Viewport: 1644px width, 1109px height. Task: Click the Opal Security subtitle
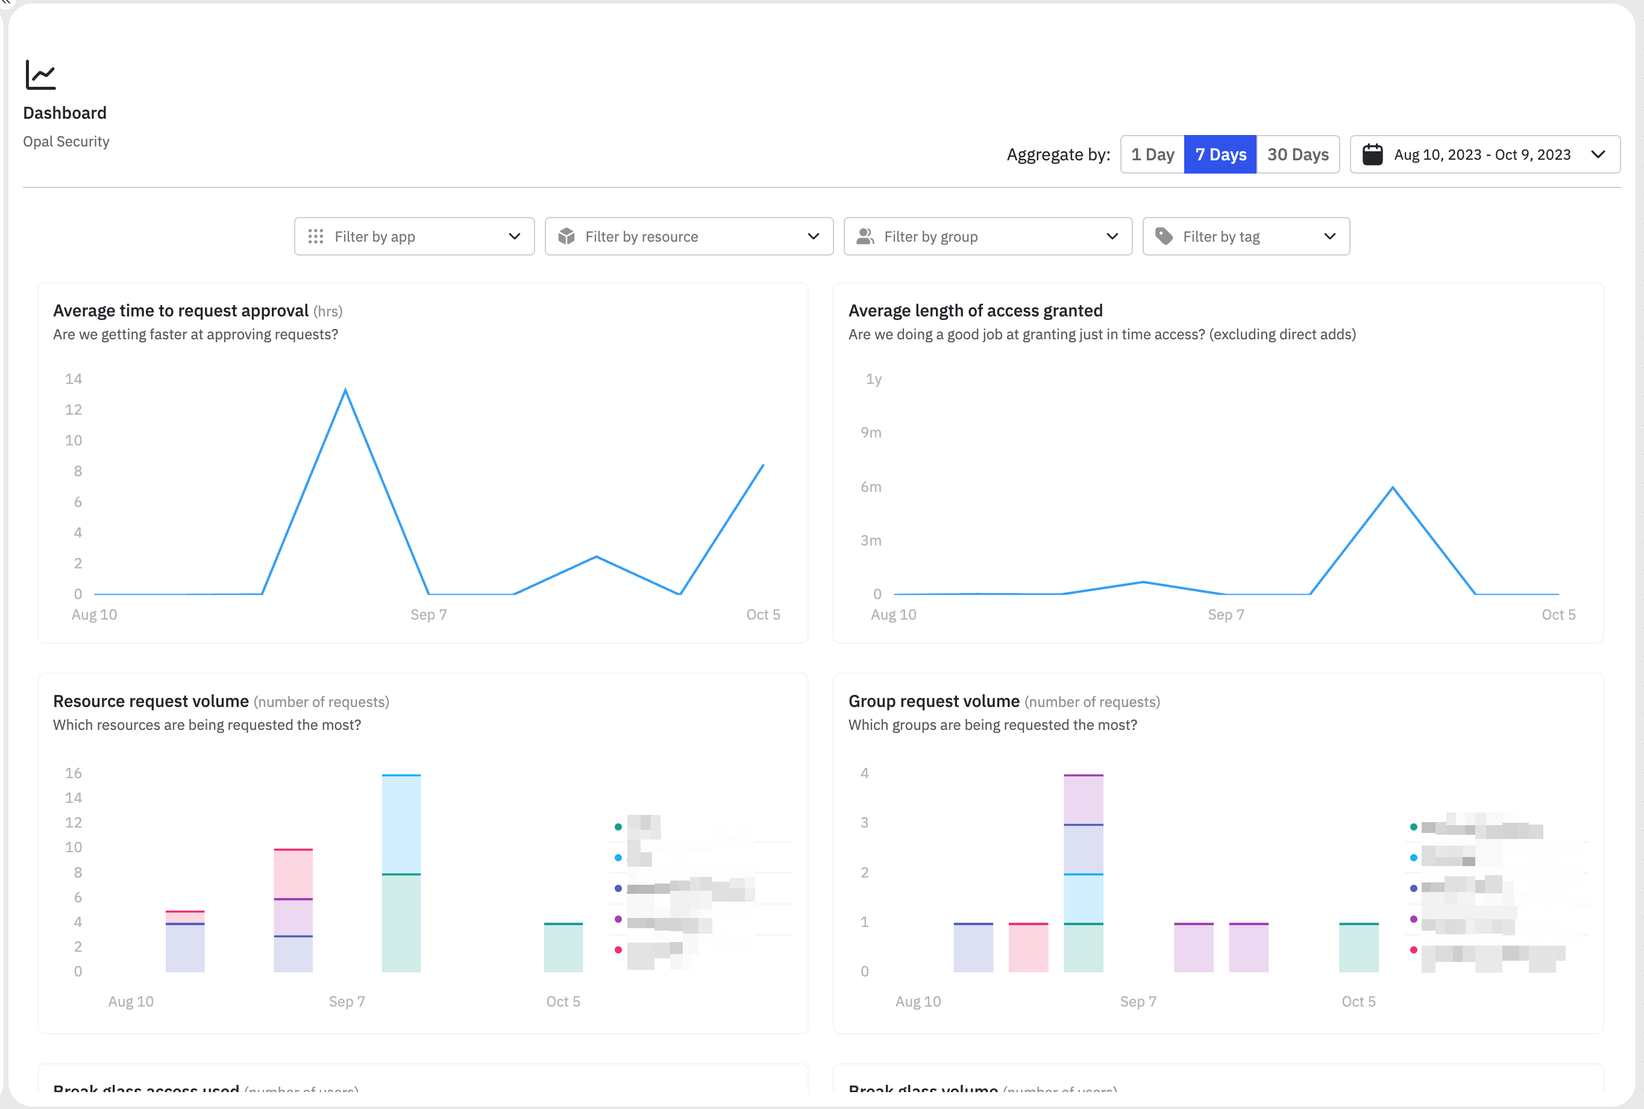pyautogui.click(x=66, y=142)
